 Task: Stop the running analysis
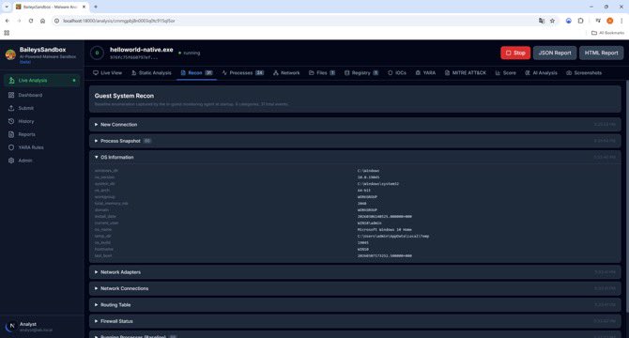[515, 53]
